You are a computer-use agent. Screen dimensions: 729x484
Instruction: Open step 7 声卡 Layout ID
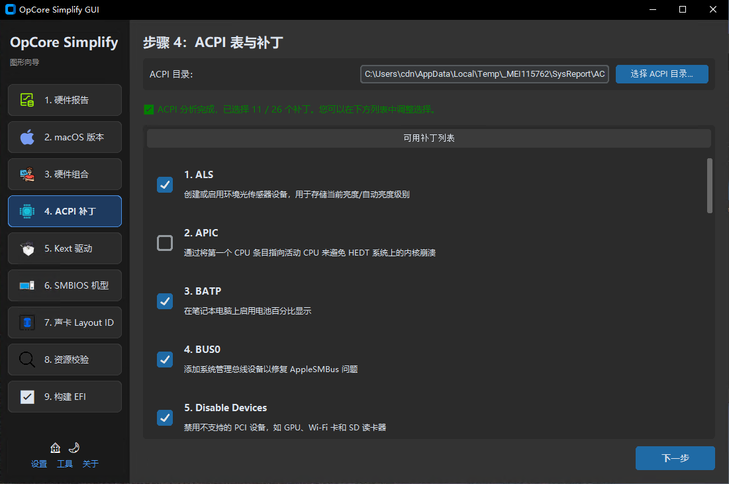(x=65, y=322)
